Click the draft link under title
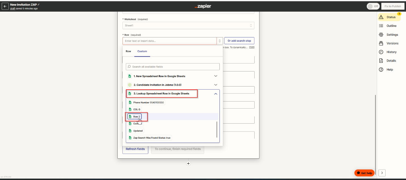Screen dimensions: 406x180 click(x=12, y=9)
